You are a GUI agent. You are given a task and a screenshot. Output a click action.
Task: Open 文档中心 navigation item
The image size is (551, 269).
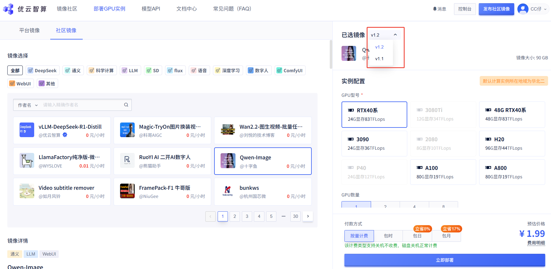187,9
